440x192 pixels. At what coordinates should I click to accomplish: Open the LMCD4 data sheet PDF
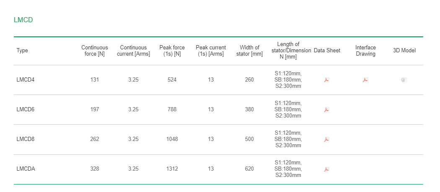point(326,80)
